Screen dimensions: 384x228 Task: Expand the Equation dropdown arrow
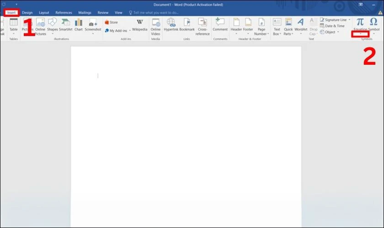(360, 34)
